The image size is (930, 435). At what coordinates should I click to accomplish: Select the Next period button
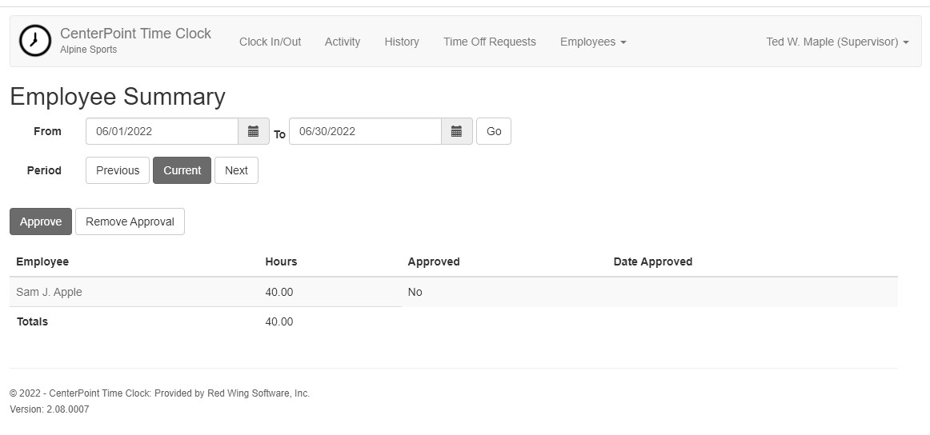coord(236,170)
